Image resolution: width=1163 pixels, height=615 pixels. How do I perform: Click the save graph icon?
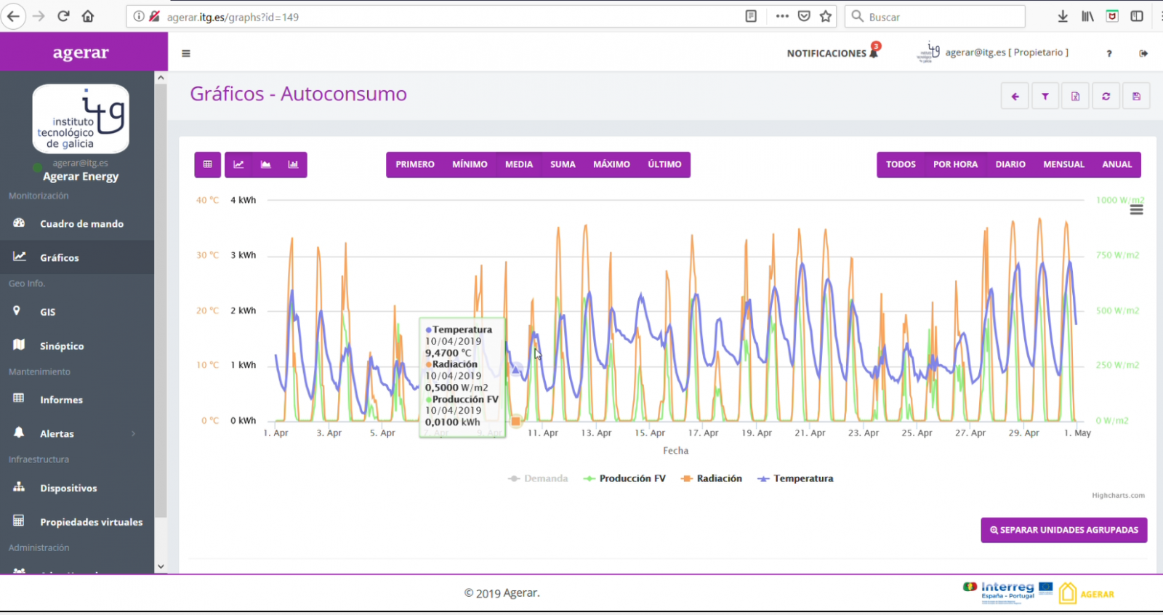(x=1136, y=97)
